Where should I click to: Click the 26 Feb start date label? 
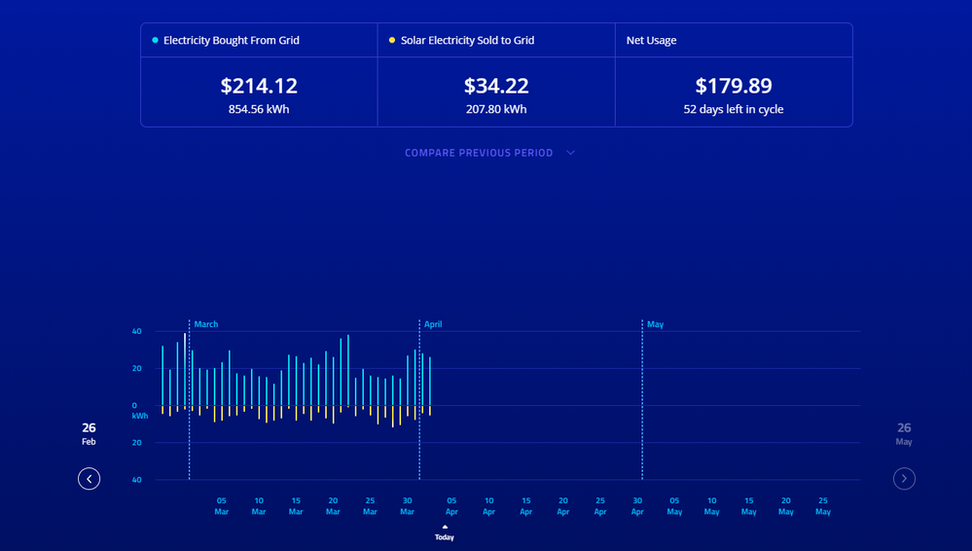(x=89, y=434)
